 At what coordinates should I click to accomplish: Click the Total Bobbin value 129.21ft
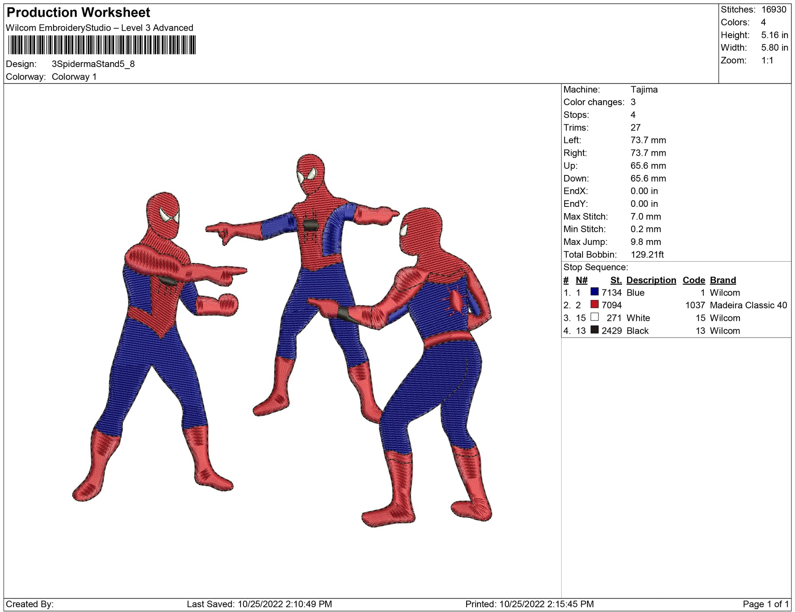coord(647,255)
